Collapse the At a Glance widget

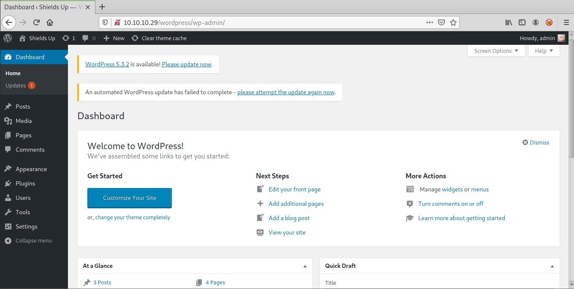click(x=305, y=266)
